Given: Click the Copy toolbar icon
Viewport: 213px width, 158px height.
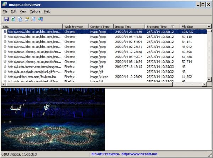Looking at the screenshot, I should [x=20, y=19].
